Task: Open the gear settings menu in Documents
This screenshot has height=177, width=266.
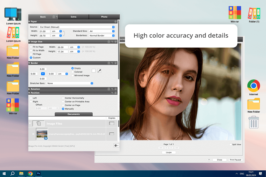Action: pyautogui.click(x=116, y=145)
